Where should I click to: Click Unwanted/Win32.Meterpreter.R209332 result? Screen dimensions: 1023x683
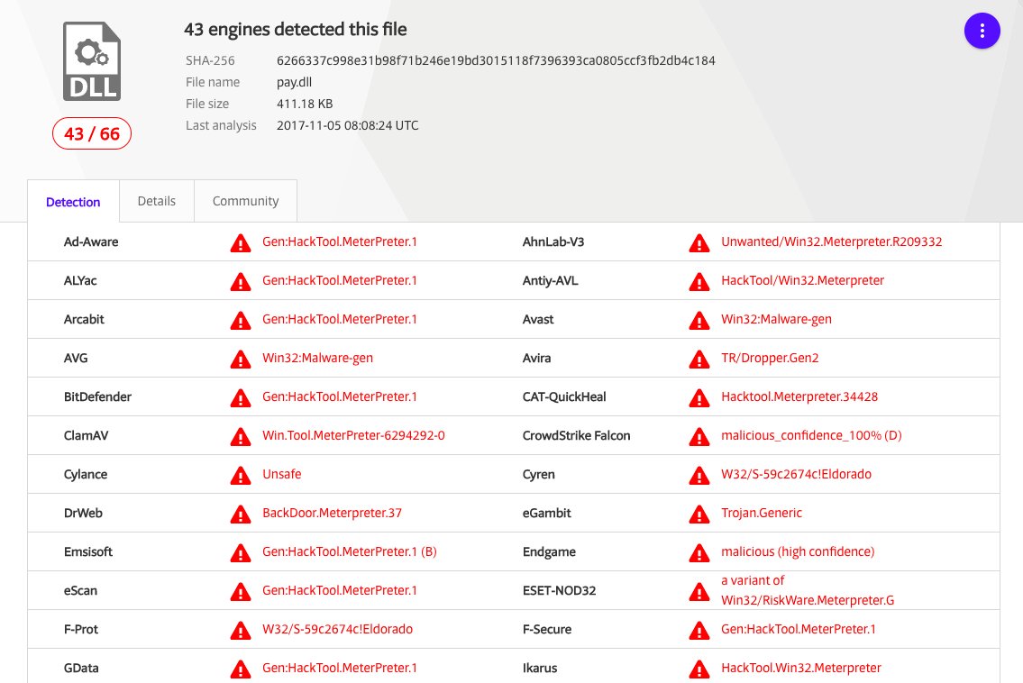pyautogui.click(x=831, y=241)
